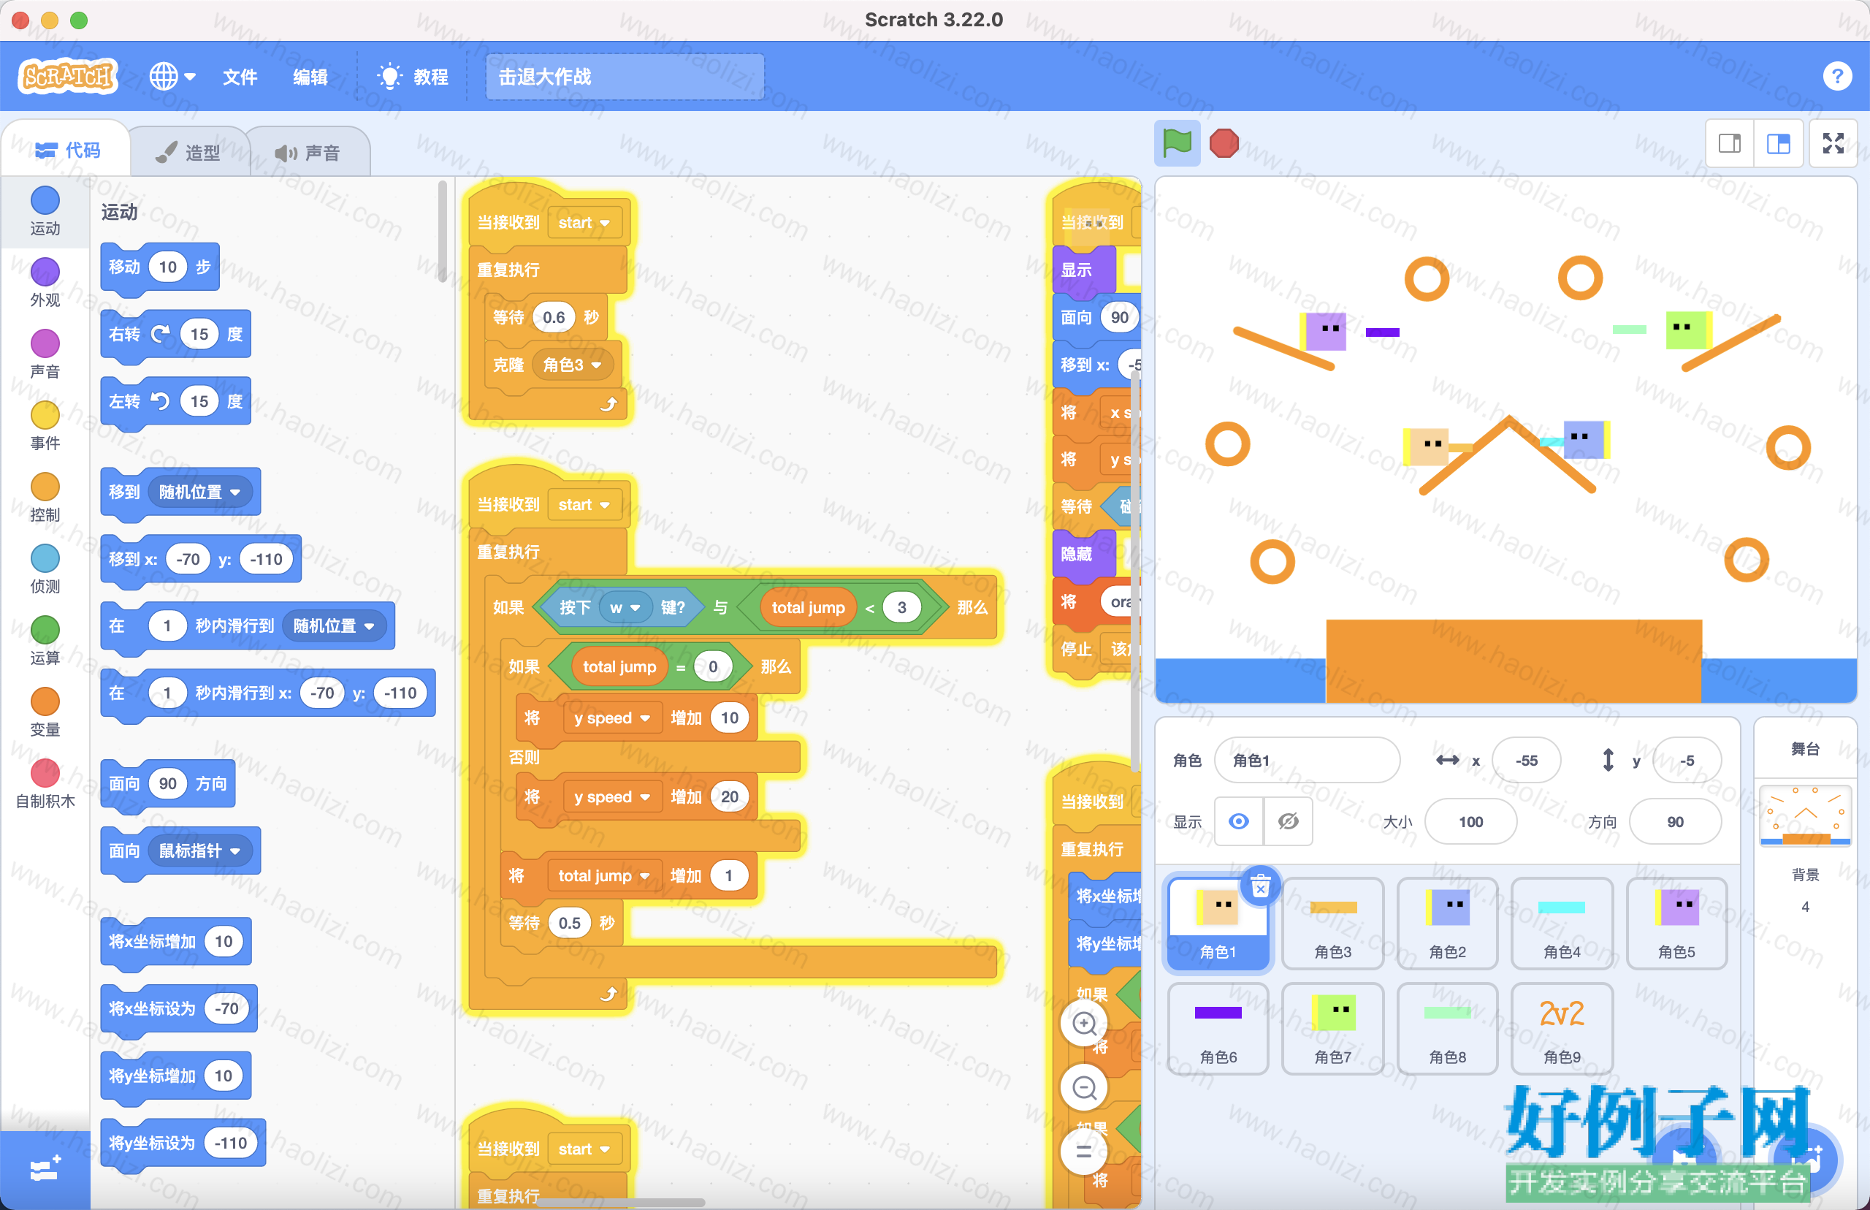Image resolution: width=1870 pixels, height=1210 pixels.
Task: Switch to small stage layout
Action: tap(1730, 143)
